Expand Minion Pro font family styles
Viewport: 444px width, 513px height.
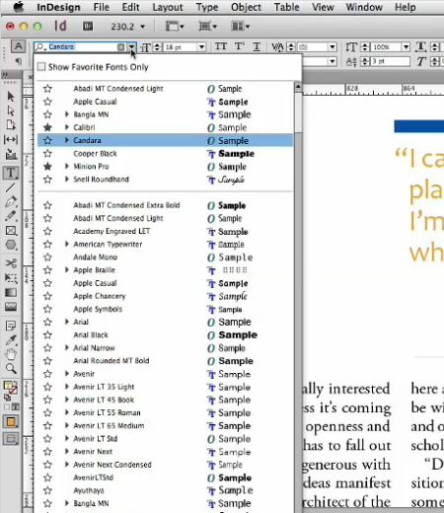click(x=67, y=167)
